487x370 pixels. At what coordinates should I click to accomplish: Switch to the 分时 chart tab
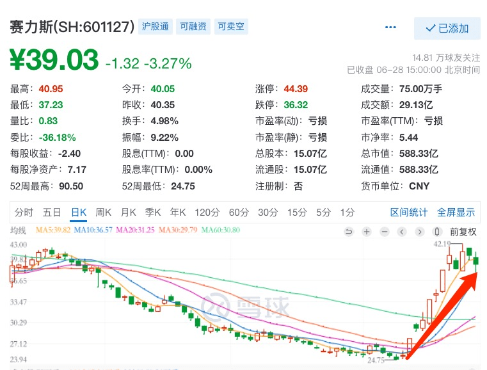[24, 213]
